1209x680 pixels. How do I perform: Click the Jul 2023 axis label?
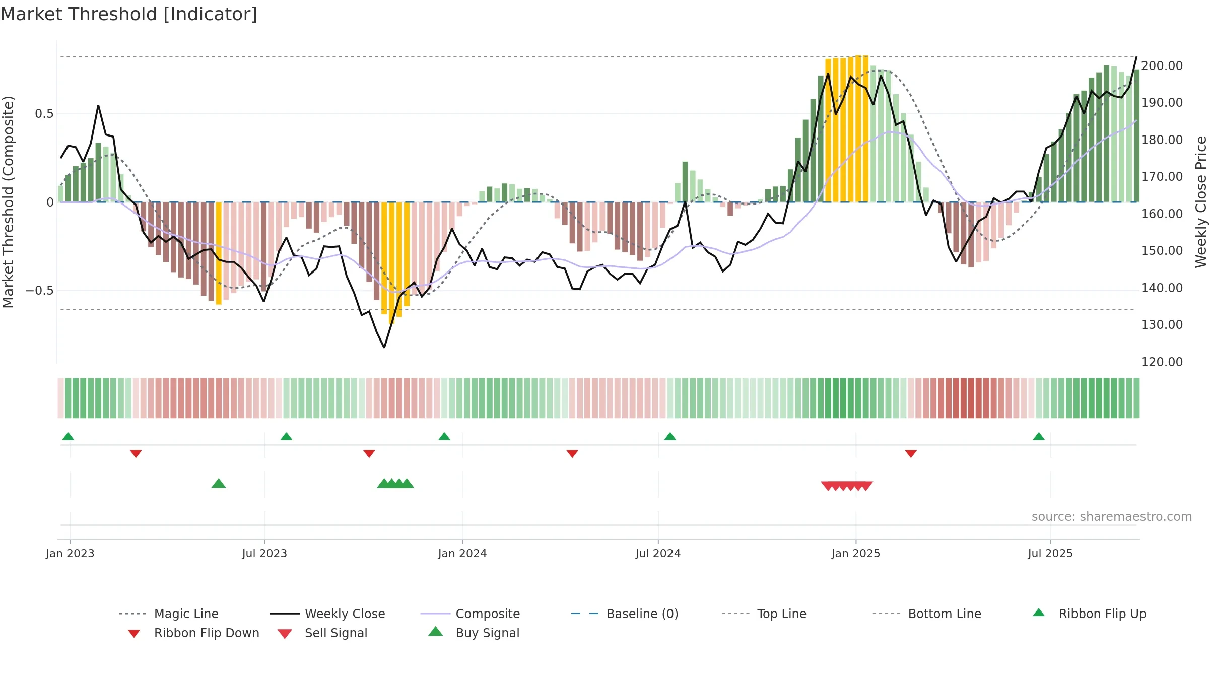pyautogui.click(x=264, y=554)
